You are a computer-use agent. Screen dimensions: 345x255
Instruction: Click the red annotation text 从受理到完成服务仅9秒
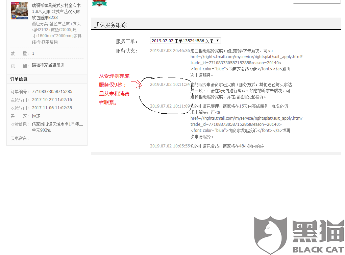point(113,80)
